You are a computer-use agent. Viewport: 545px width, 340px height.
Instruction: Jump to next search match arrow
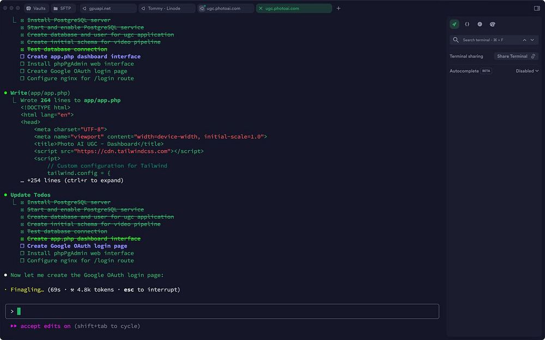532,40
